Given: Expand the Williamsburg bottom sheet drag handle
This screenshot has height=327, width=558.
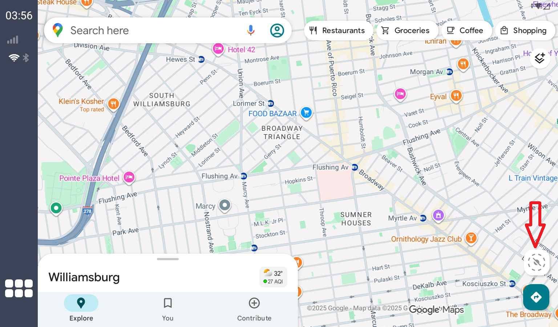Looking at the screenshot, I should (168, 259).
